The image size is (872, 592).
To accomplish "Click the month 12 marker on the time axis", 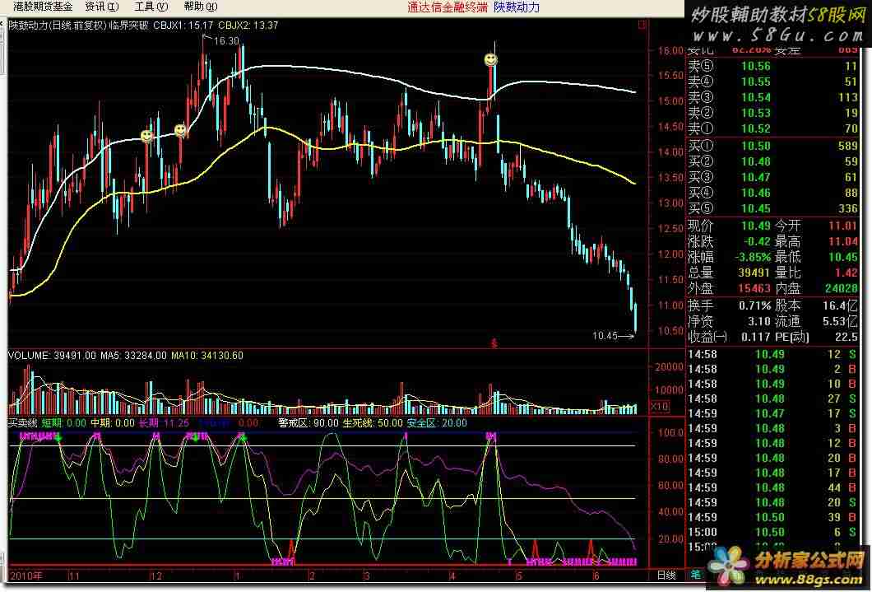I will click(156, 576).
